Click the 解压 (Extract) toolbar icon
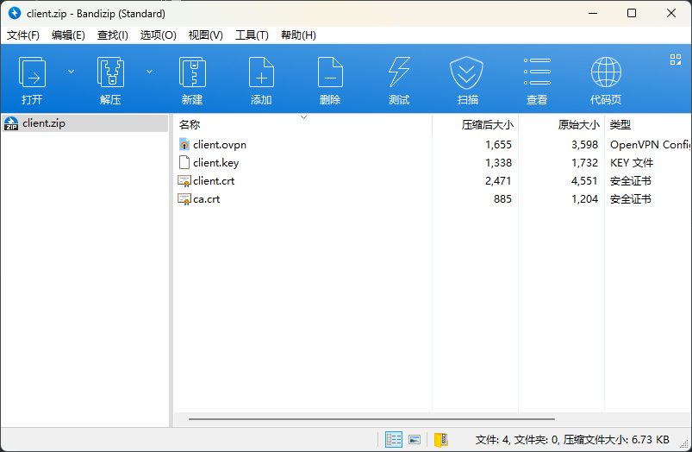 [x=110, y=72]
